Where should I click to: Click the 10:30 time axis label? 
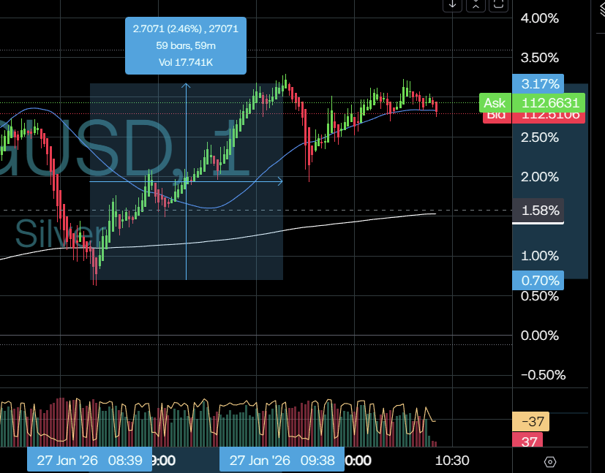451,461
